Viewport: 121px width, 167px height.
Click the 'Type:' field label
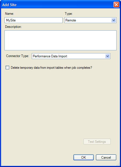69,14
